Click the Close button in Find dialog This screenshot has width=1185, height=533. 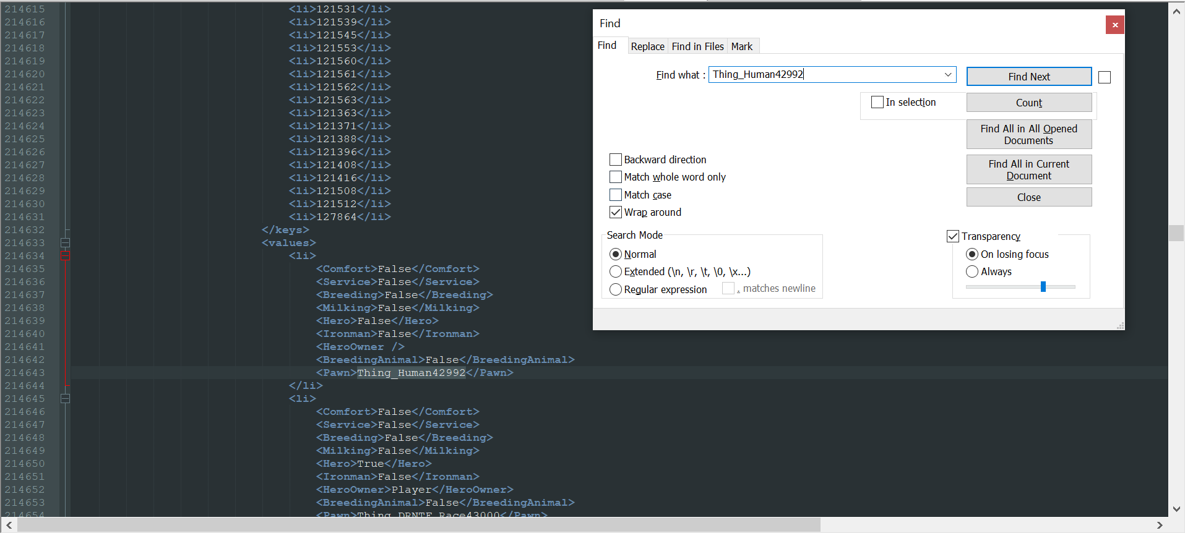point(1029,197)
